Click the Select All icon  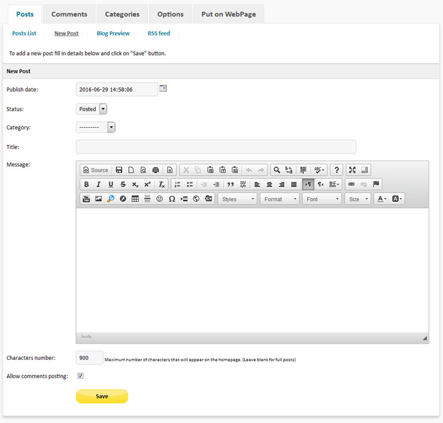pos(303,170)
